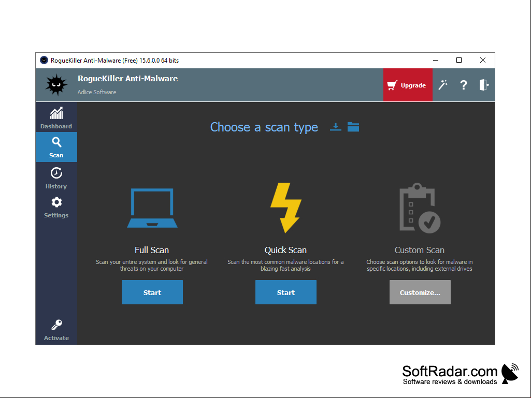Viewport: 531px width, 398px height.
Task: Click the "RogueKiller Anti-Malware" header title
Action: coord(127,79)
